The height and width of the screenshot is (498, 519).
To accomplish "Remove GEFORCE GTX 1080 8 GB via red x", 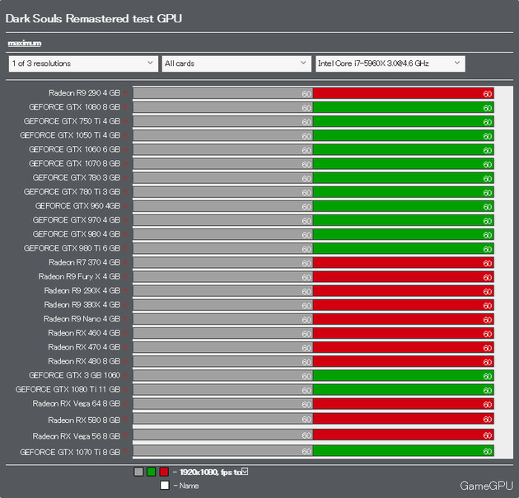I will (x=125, y=107).
